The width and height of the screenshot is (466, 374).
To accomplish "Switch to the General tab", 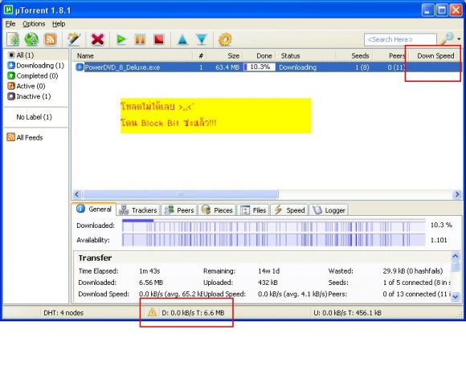I will point(94,209).
